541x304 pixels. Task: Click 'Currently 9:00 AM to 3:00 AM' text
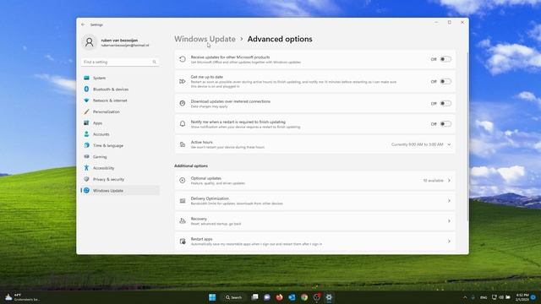click(x=417, y=144)
